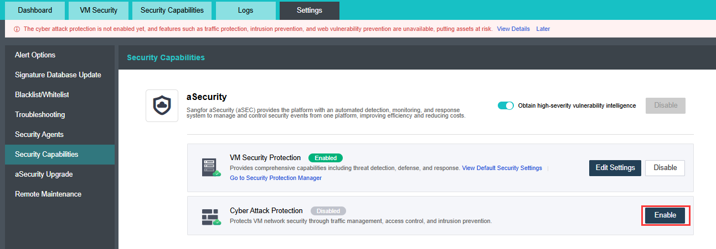Enable Cyber Attack Protection
Viewport: 716px width, 249px height.
tap(665, 215)
